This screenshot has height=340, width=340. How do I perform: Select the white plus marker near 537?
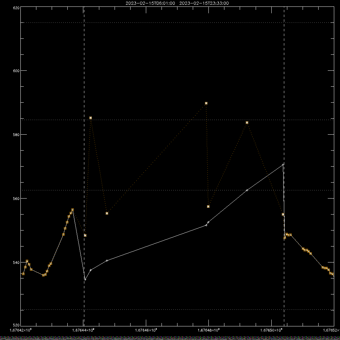tap(91, 270)
